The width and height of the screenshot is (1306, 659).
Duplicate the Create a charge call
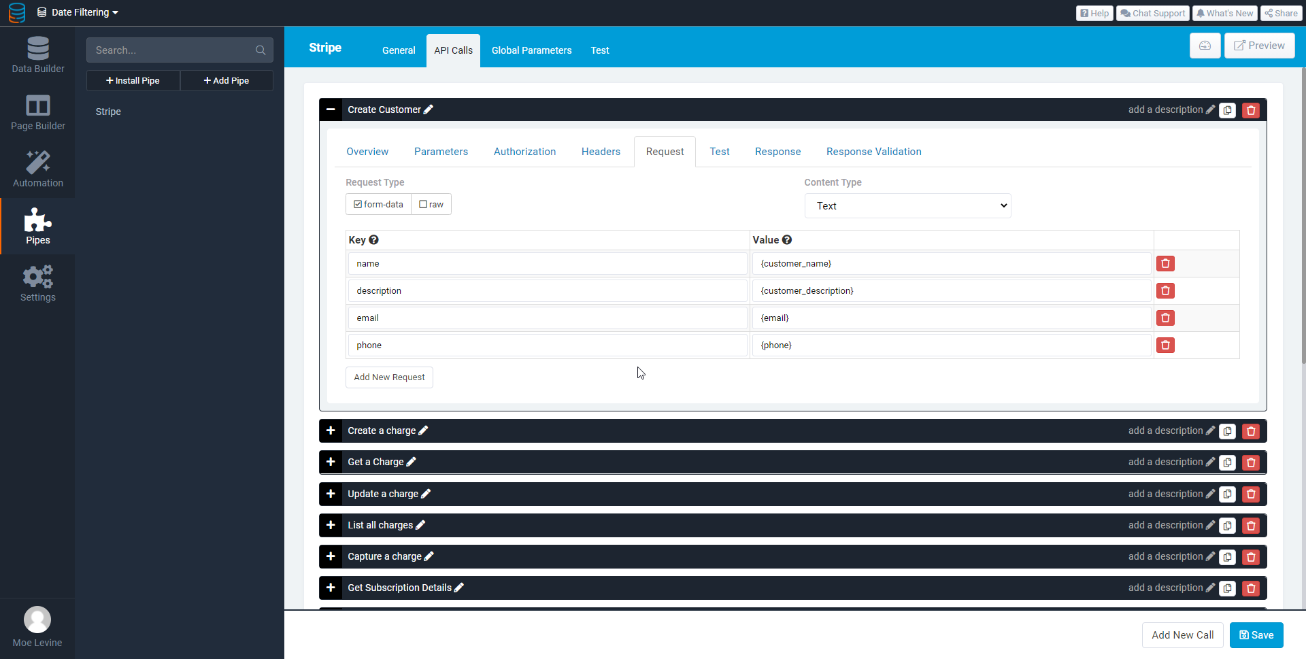click(x=1227, y=431)
